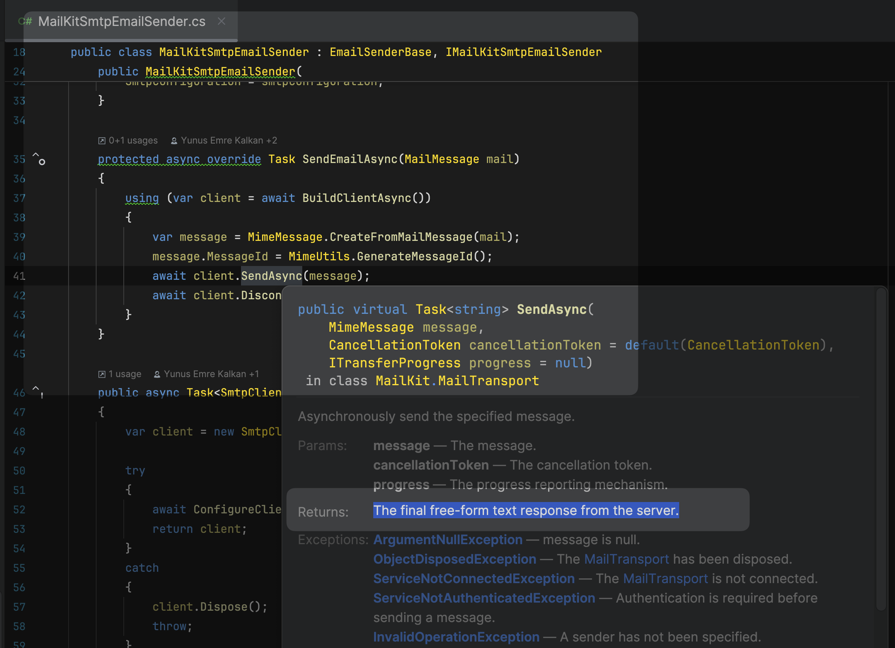Click the usages icon beside '0+1 usages'
Image resolution: width=895 pixels, height=648 pixels.
[x=102, y=141]
